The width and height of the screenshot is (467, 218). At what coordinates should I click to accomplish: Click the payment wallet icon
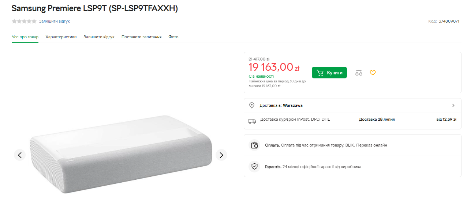[x=254, y=145]
